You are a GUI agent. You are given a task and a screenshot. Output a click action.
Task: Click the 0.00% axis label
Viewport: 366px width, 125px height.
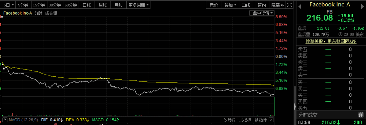pos(281,56)
